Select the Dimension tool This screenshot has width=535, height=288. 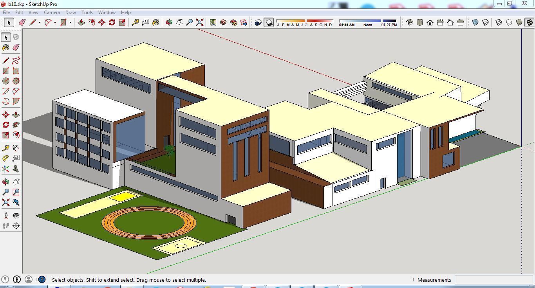(16, 148)
